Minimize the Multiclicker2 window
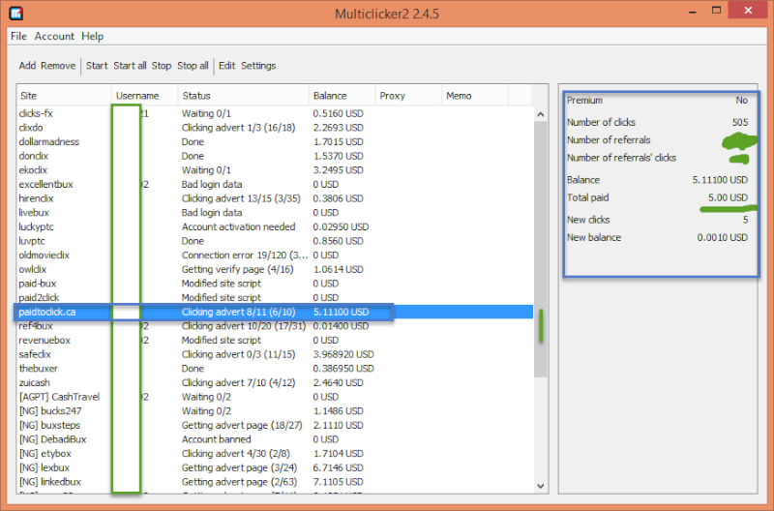This screenshot has width=774, height=511. [x=693, y=11]
